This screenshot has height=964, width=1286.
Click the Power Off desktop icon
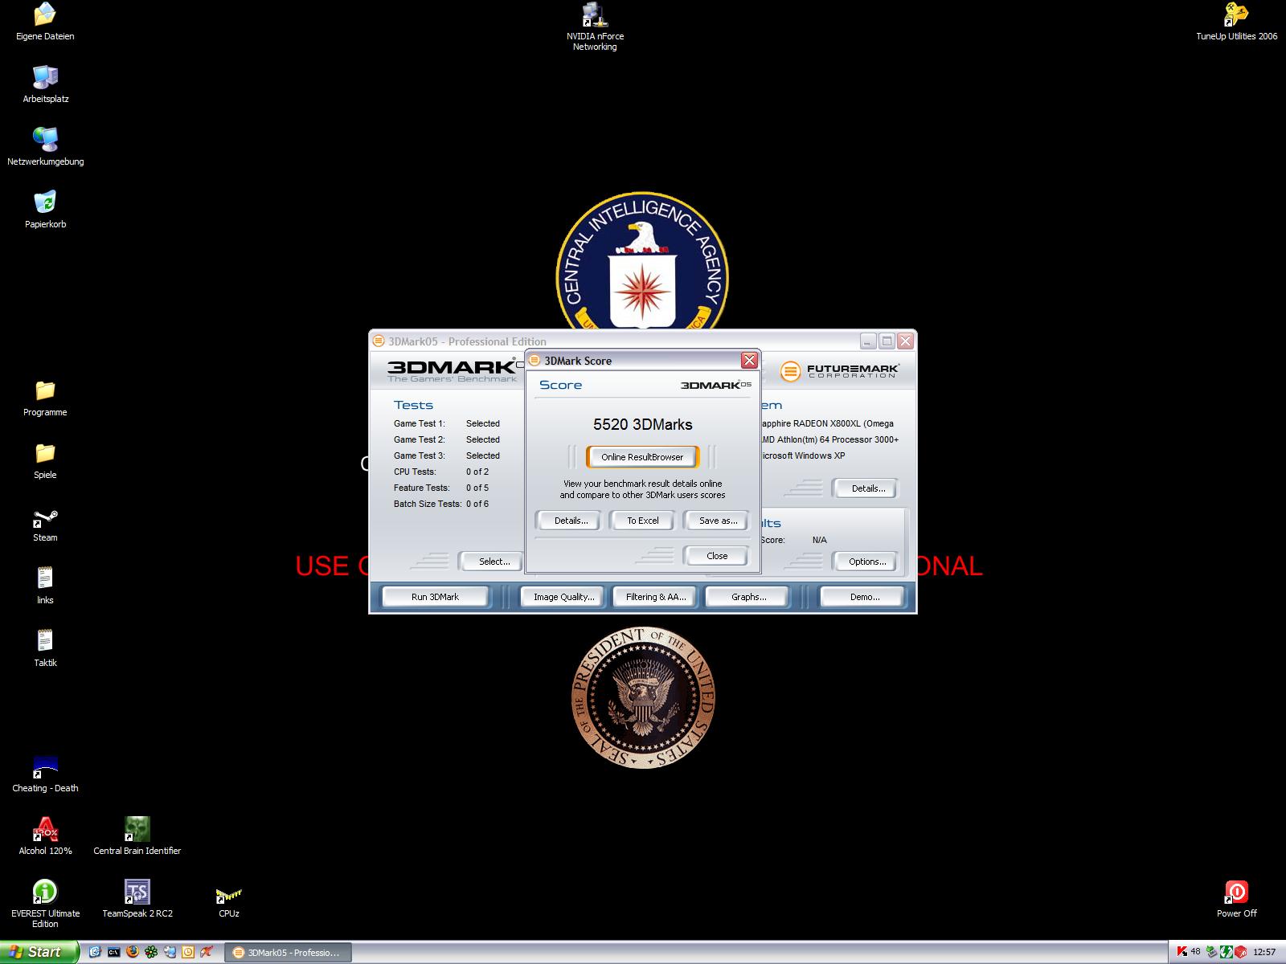[1236, 899]
